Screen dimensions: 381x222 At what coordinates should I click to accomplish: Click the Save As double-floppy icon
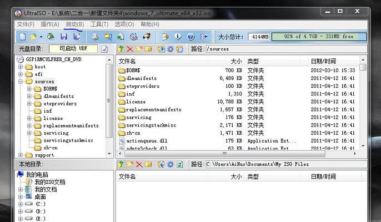(x=77, y=37)
